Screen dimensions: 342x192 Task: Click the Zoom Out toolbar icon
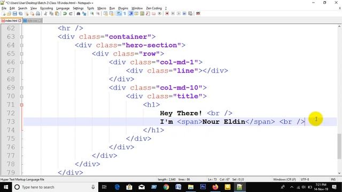98,13
